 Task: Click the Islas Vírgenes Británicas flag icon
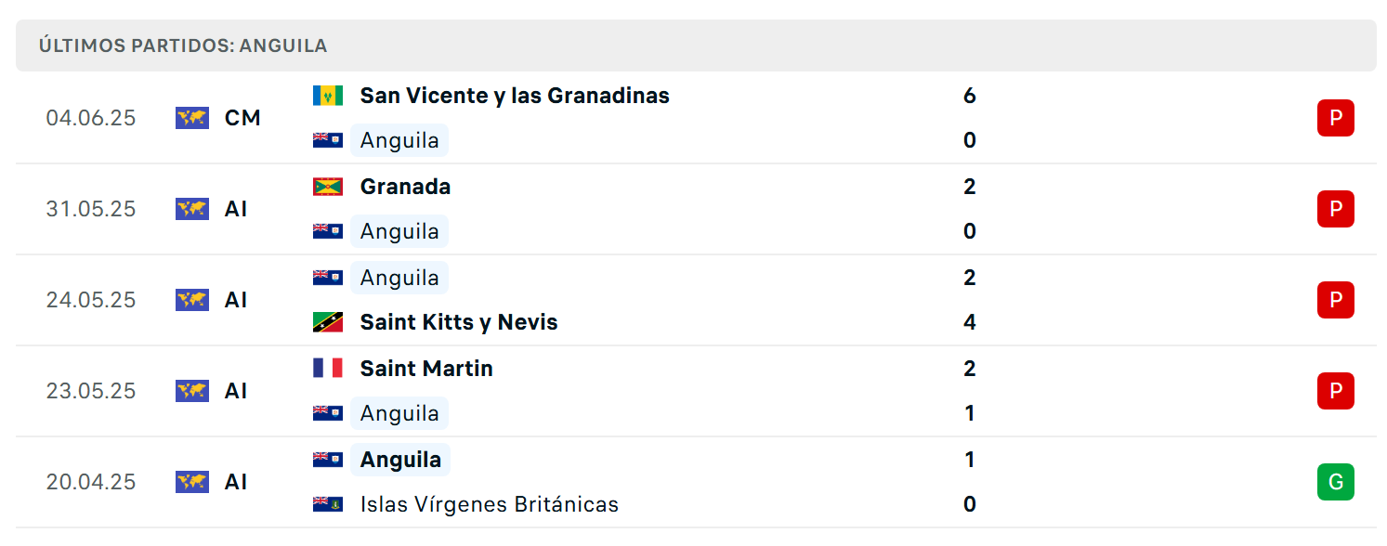pyautogui.click(x=328, y=504)
